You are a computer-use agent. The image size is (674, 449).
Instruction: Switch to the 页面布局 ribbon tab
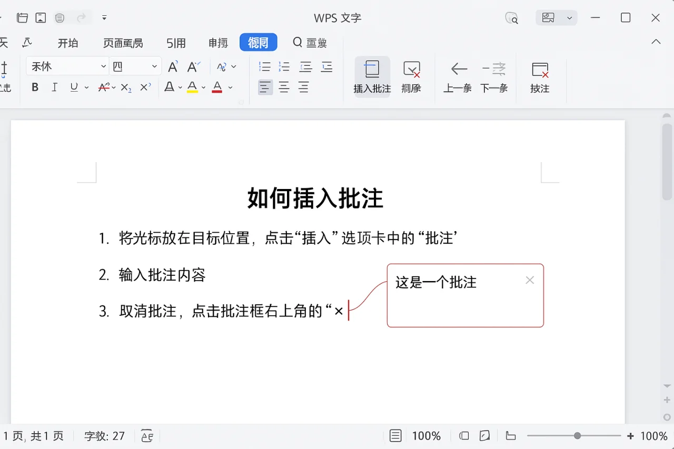[123, 43]
